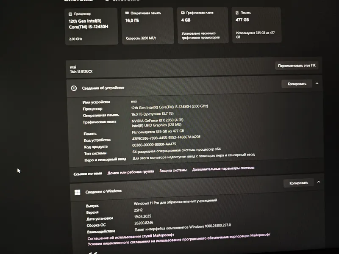Screen dimensions: 339x254
Task: Click the storage icon beside Память card
Action: click(x=237, y=13)
